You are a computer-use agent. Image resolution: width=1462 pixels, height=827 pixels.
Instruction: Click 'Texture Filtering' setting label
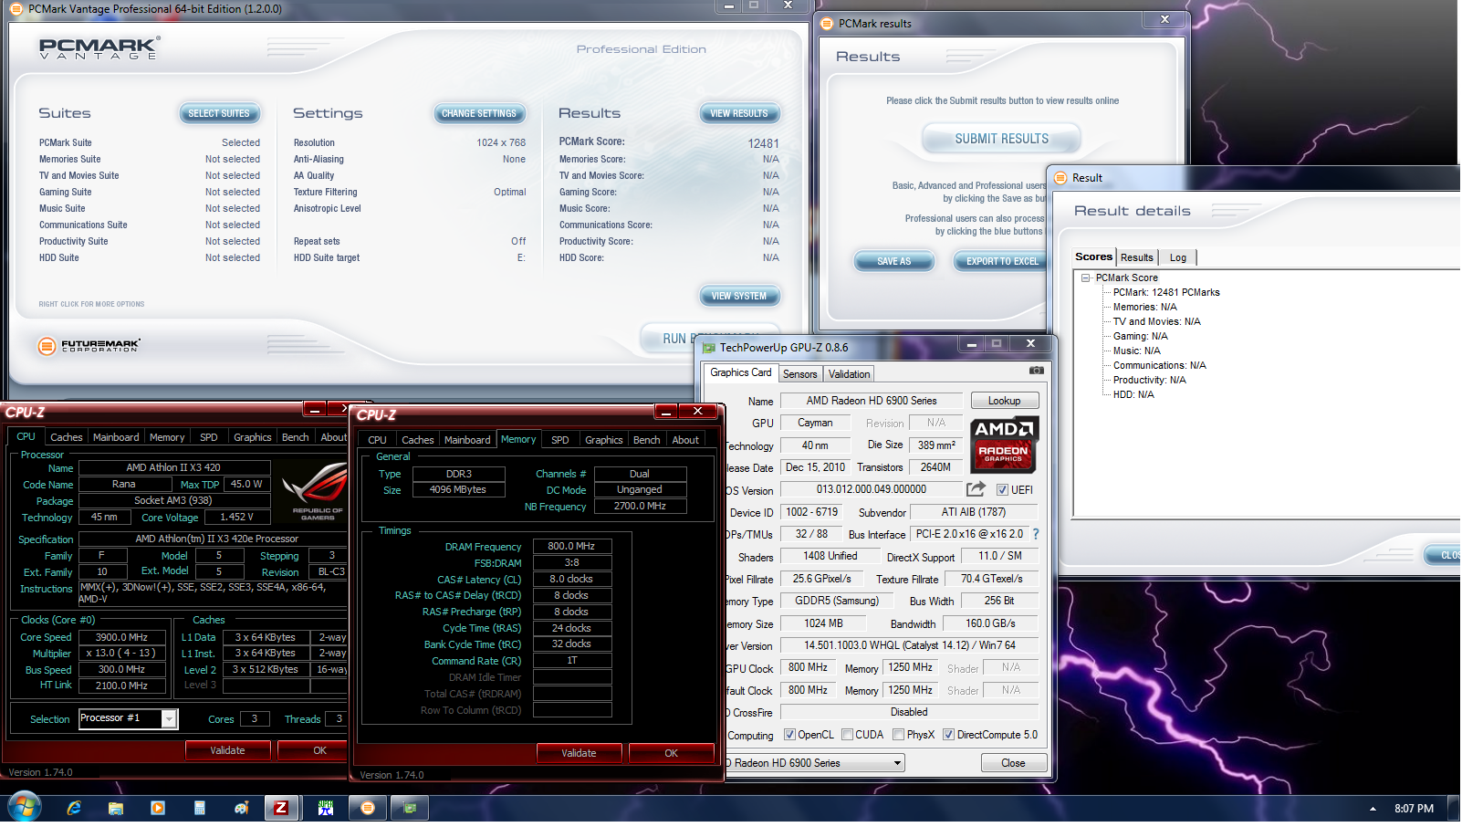point(326,192)
